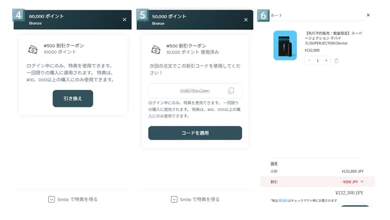The height and width of the screenshot is (220, 390).
Task: Decrease cart quantity with minus button
Action: click(309, 60)
